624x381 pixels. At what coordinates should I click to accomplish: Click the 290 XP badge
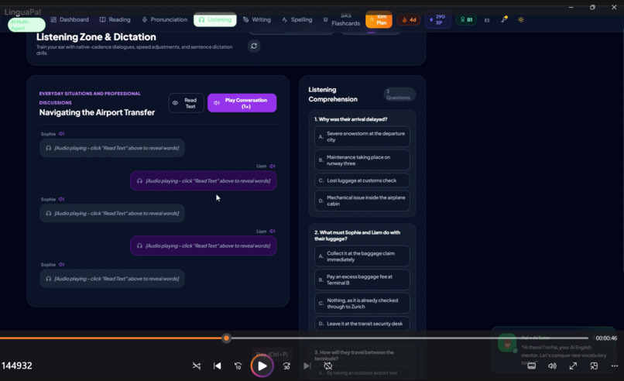(x=437, y=19)
